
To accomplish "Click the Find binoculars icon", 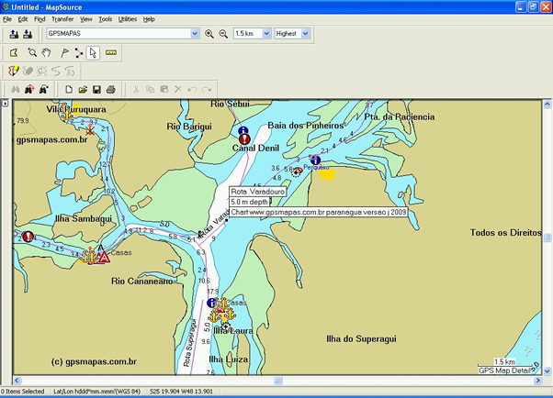I will click(x=15, y=89).
